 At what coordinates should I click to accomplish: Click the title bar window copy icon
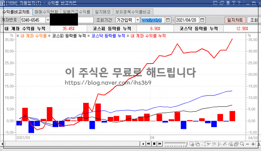pyautogui.click(x=222, y=3)
